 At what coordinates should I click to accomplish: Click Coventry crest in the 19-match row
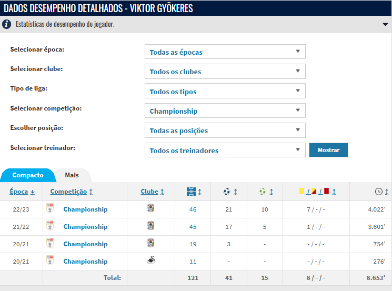point(151,243)
